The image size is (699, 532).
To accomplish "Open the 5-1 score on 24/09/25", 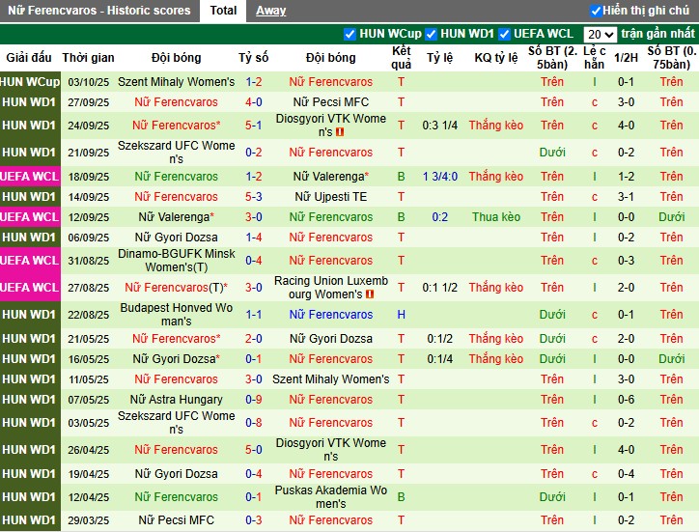I will pos(253,126).
